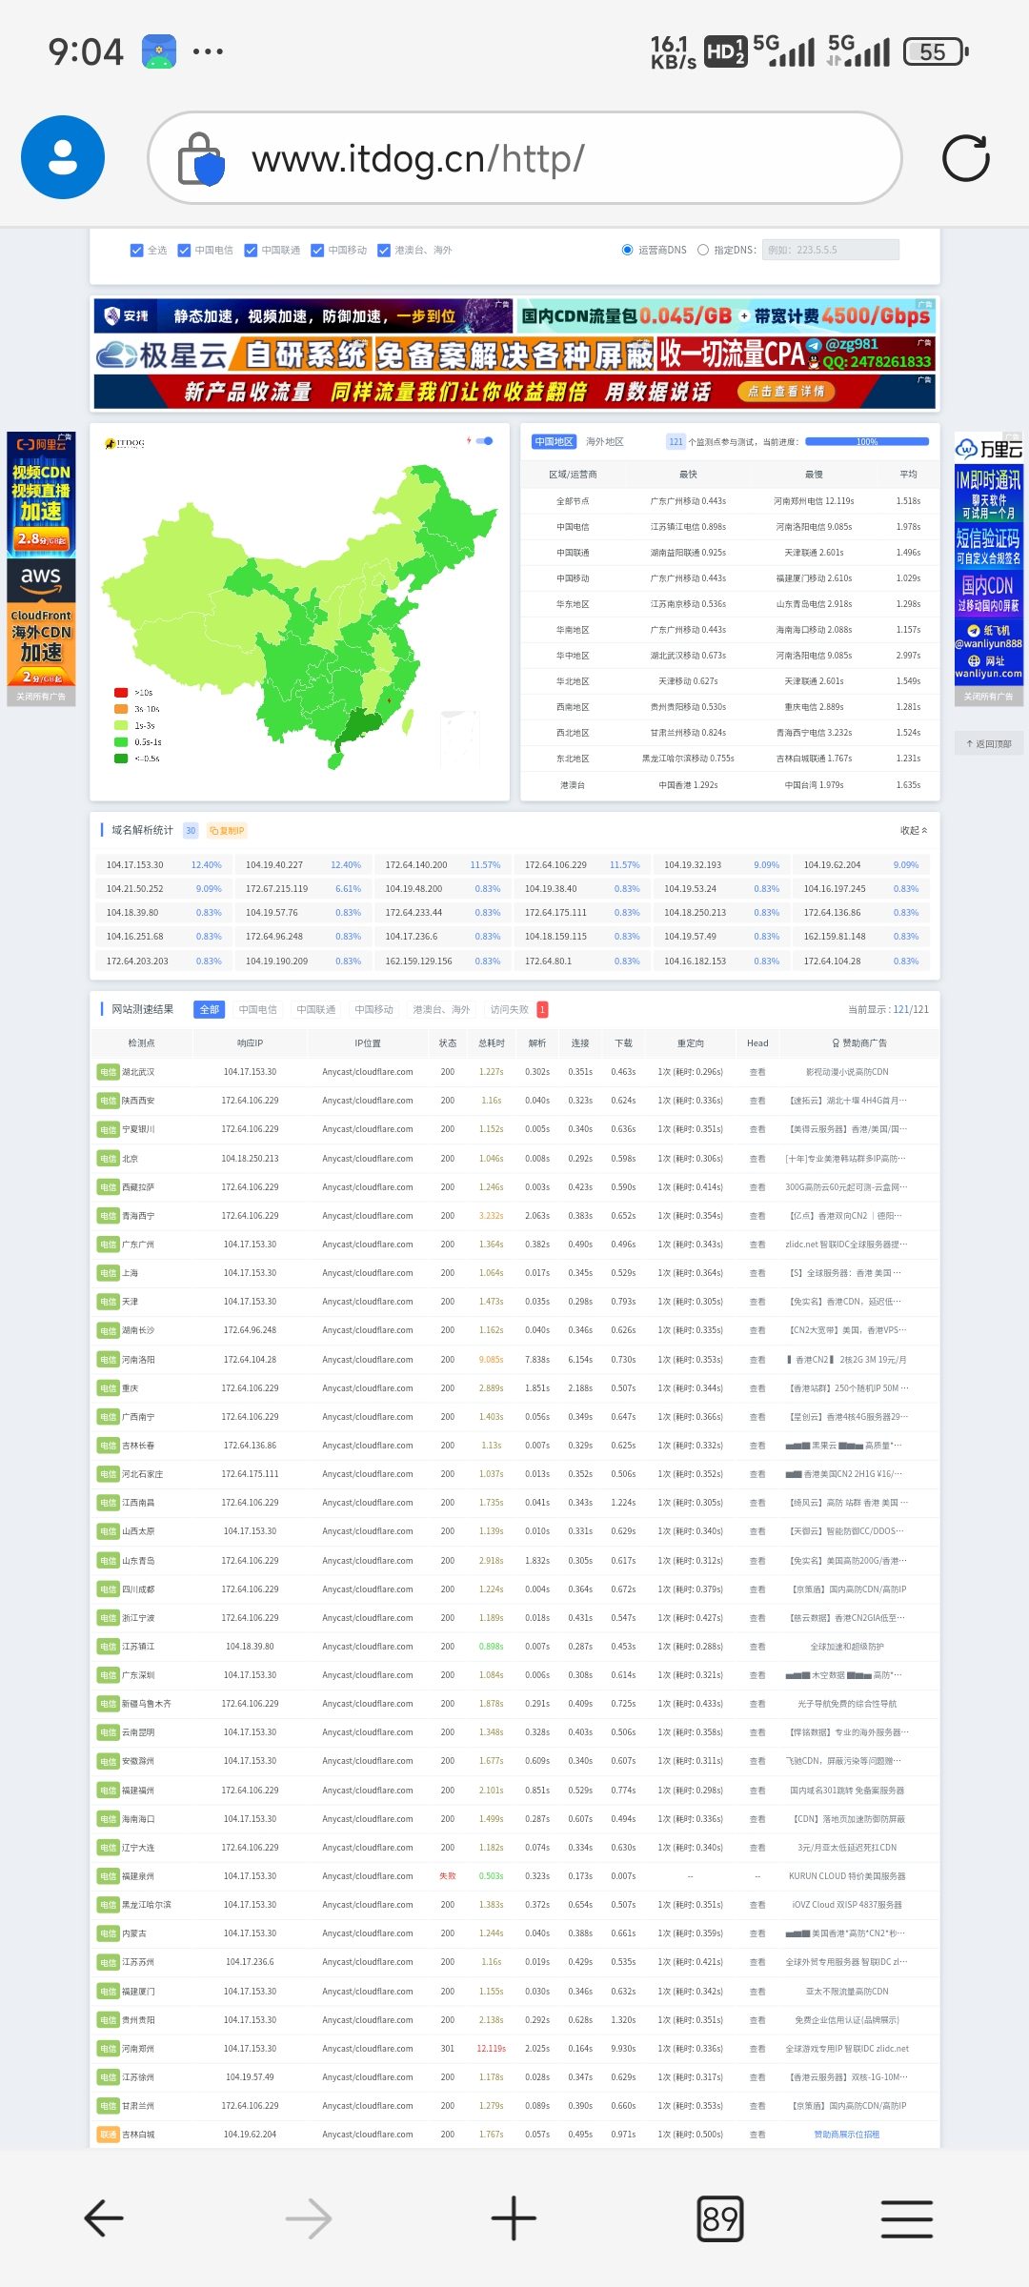This screenshot has width=1029, height=2287.
Task: Click the 点击查看详情 banner button
Action: click(x=786, y=392)
